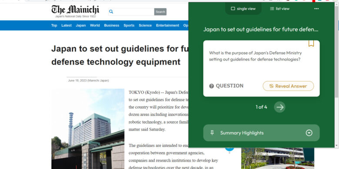Open the three-dot options menu
339x169 pixels.
pyautogui.click(x=316, y=9)
